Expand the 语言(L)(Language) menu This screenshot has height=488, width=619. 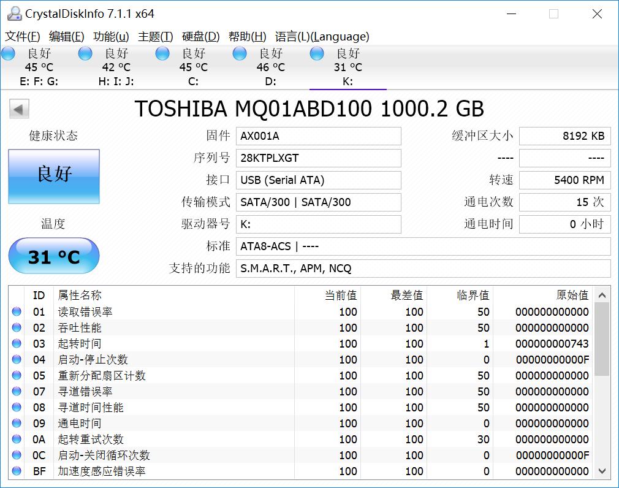tap(322, 36)
